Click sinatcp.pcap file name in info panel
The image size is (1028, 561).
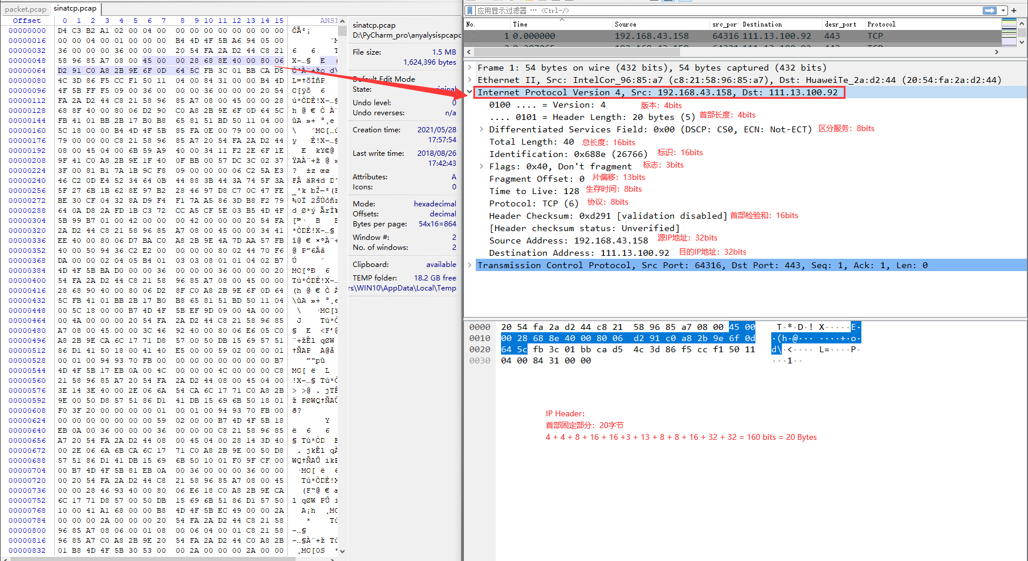point(374,25)
